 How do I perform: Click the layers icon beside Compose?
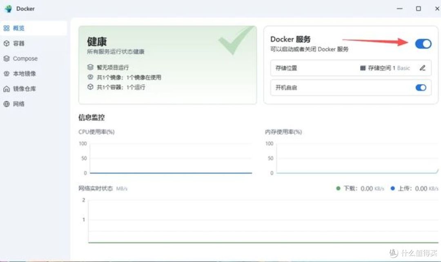click(x=7, y=58)
